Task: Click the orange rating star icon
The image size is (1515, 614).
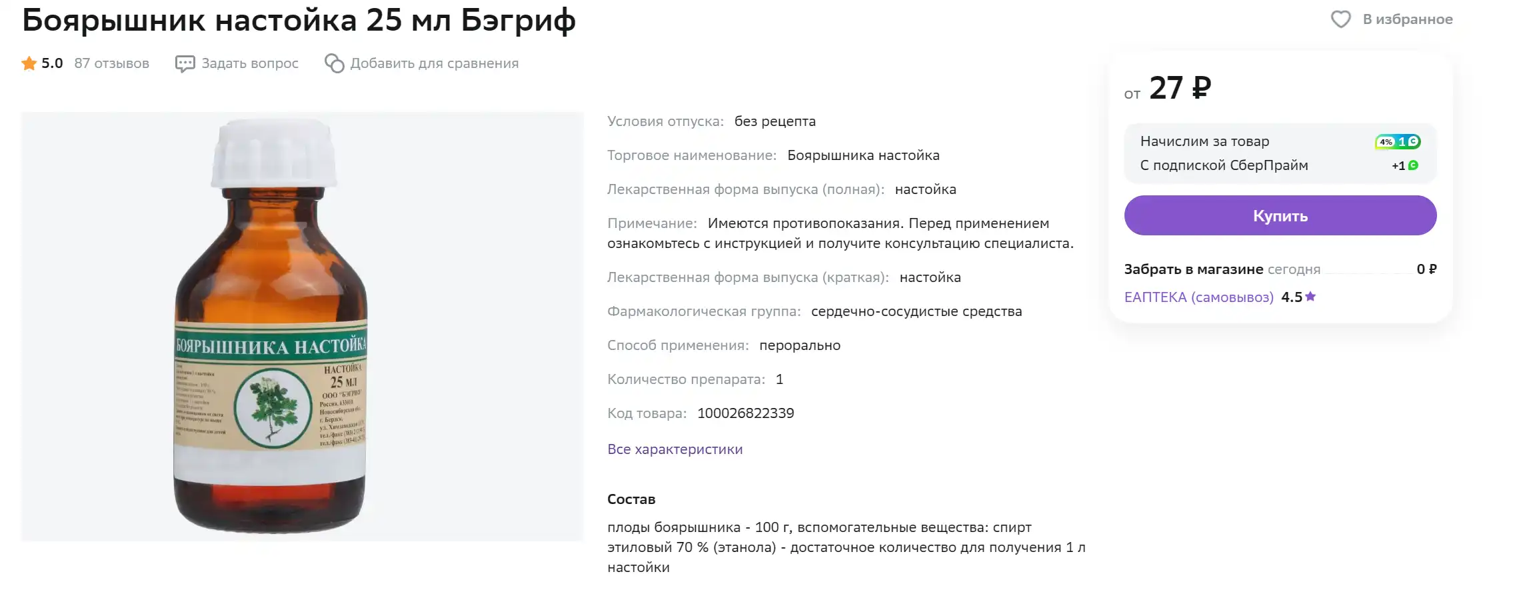Action: coord(29,63)
